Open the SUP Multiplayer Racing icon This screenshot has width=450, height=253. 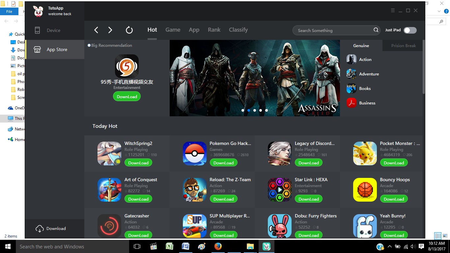pos(195,226)
